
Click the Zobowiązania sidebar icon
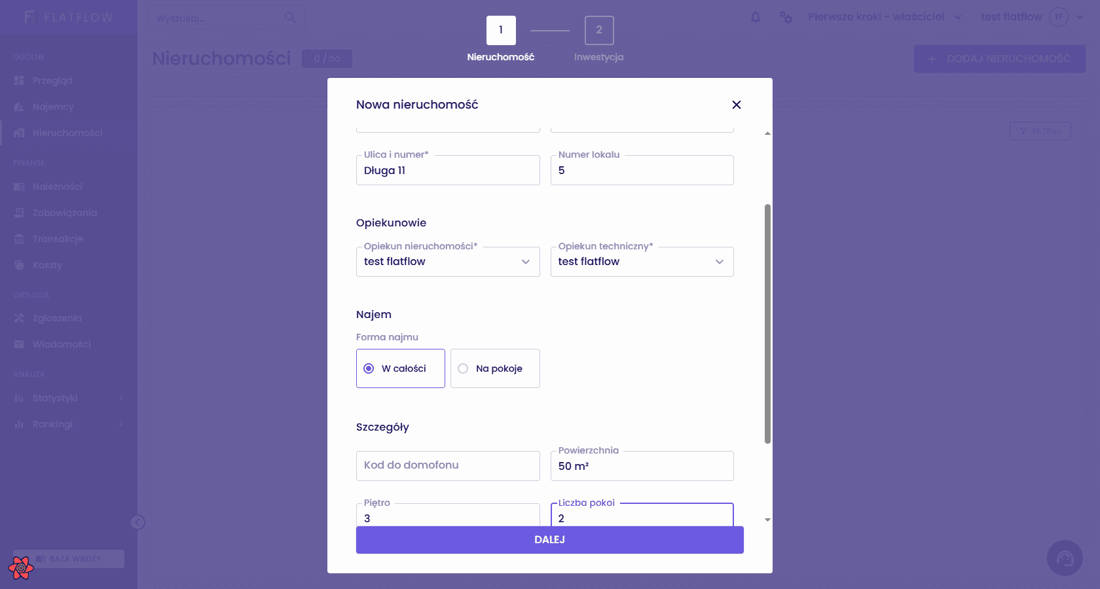click(x=19, y=213)
